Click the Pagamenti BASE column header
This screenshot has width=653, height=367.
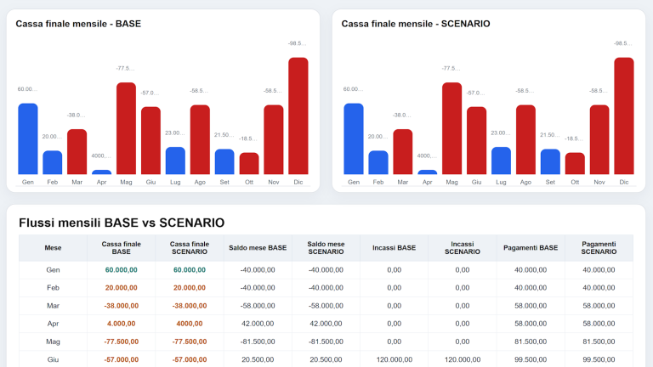530,248
